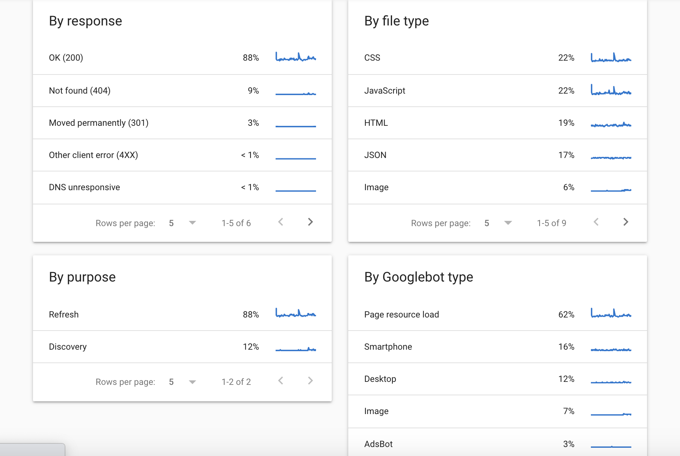Click previous page arrow in By purpose table
Viewport: 680px width, 456px height.
pyautogui.click(x=280, y=381)
